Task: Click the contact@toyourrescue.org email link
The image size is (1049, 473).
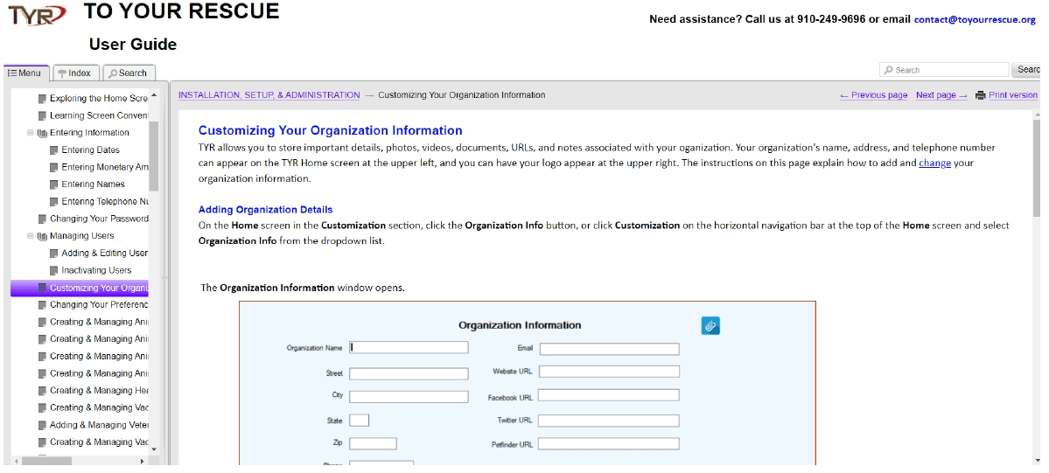Action: tap(975, 19)
